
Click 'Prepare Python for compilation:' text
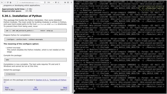coord(17,35)
